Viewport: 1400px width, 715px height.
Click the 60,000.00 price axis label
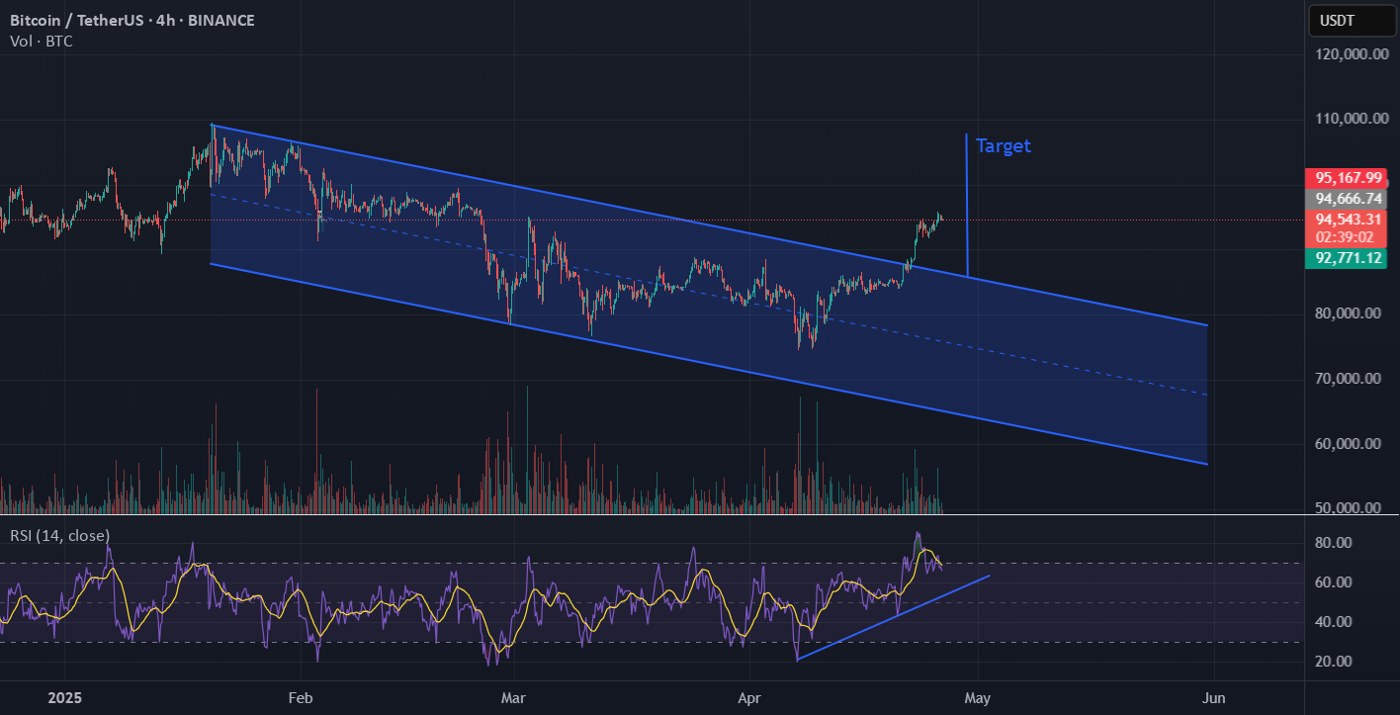(x=1348, y=443)
